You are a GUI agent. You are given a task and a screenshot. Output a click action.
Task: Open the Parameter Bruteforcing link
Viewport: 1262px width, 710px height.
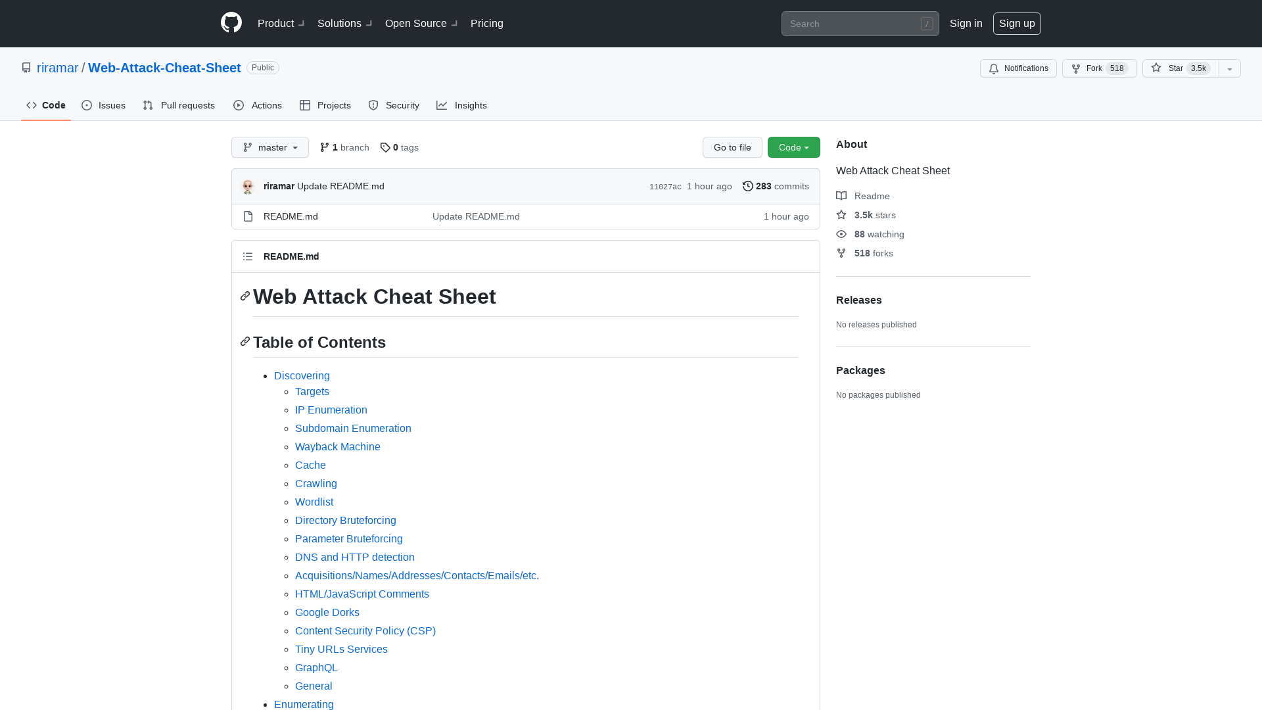click(x=349, y=538)
